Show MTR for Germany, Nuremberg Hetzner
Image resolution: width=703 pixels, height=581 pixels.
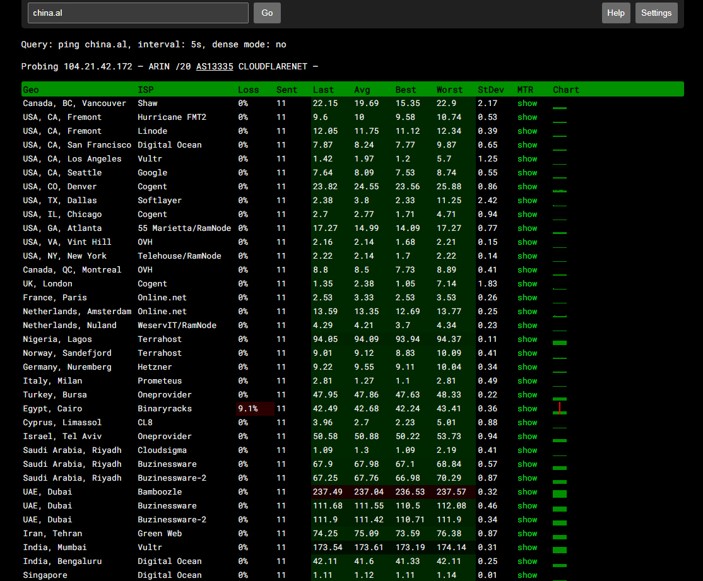527,367
